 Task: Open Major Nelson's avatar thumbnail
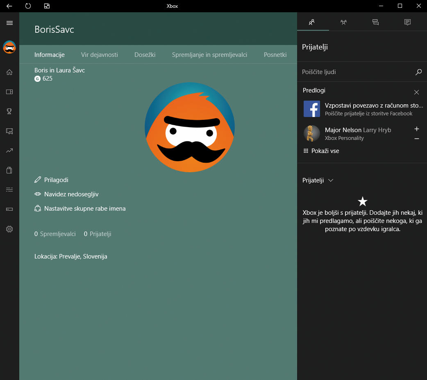pyautogui.click(x=312, y=133)
